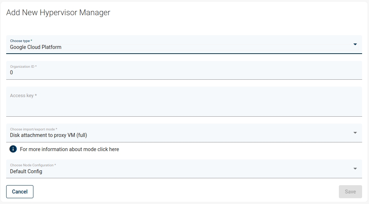Screen dimensions: 369x204
Task: Click the 'Choose type *' field label
Action: [x=21, y=41]
